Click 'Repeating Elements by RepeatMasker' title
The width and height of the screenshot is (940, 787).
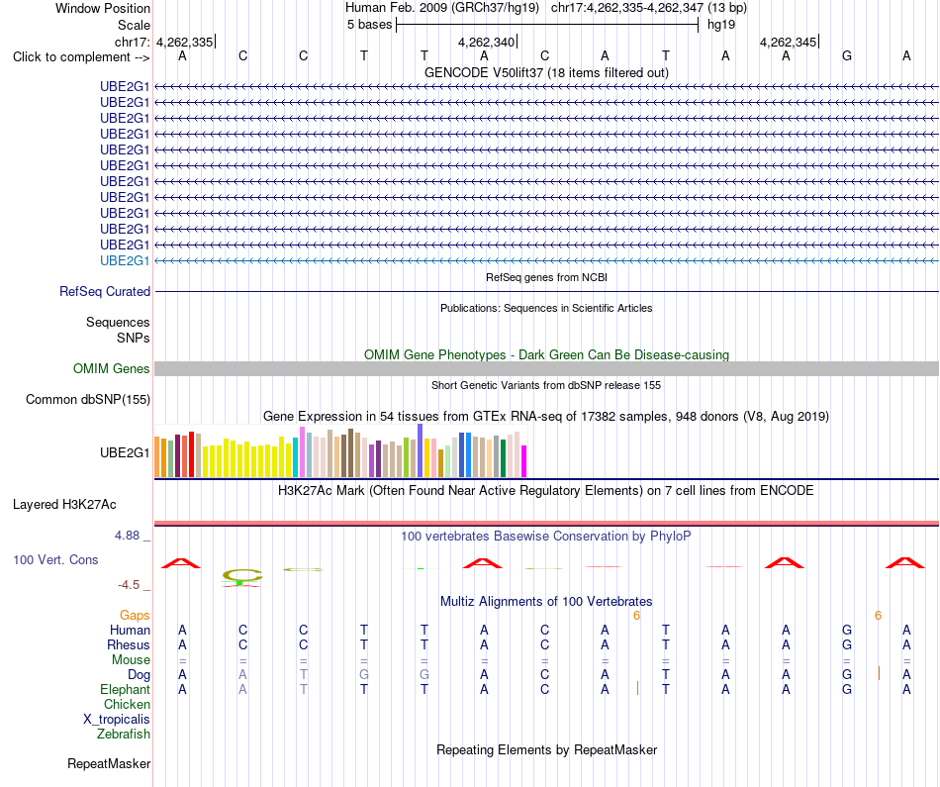point(546,749)
